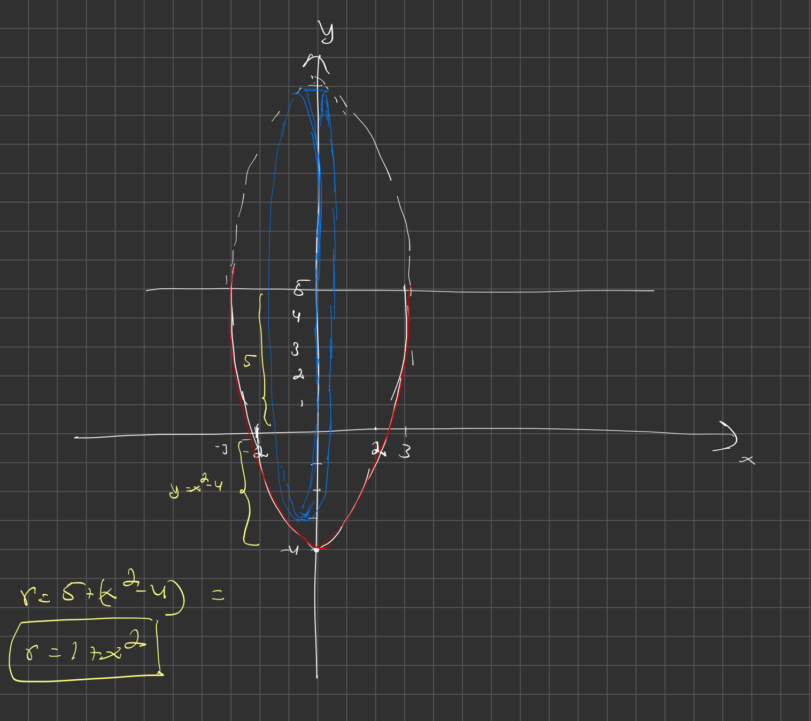Click the white number 4 on the y-axis

[296, 316]
